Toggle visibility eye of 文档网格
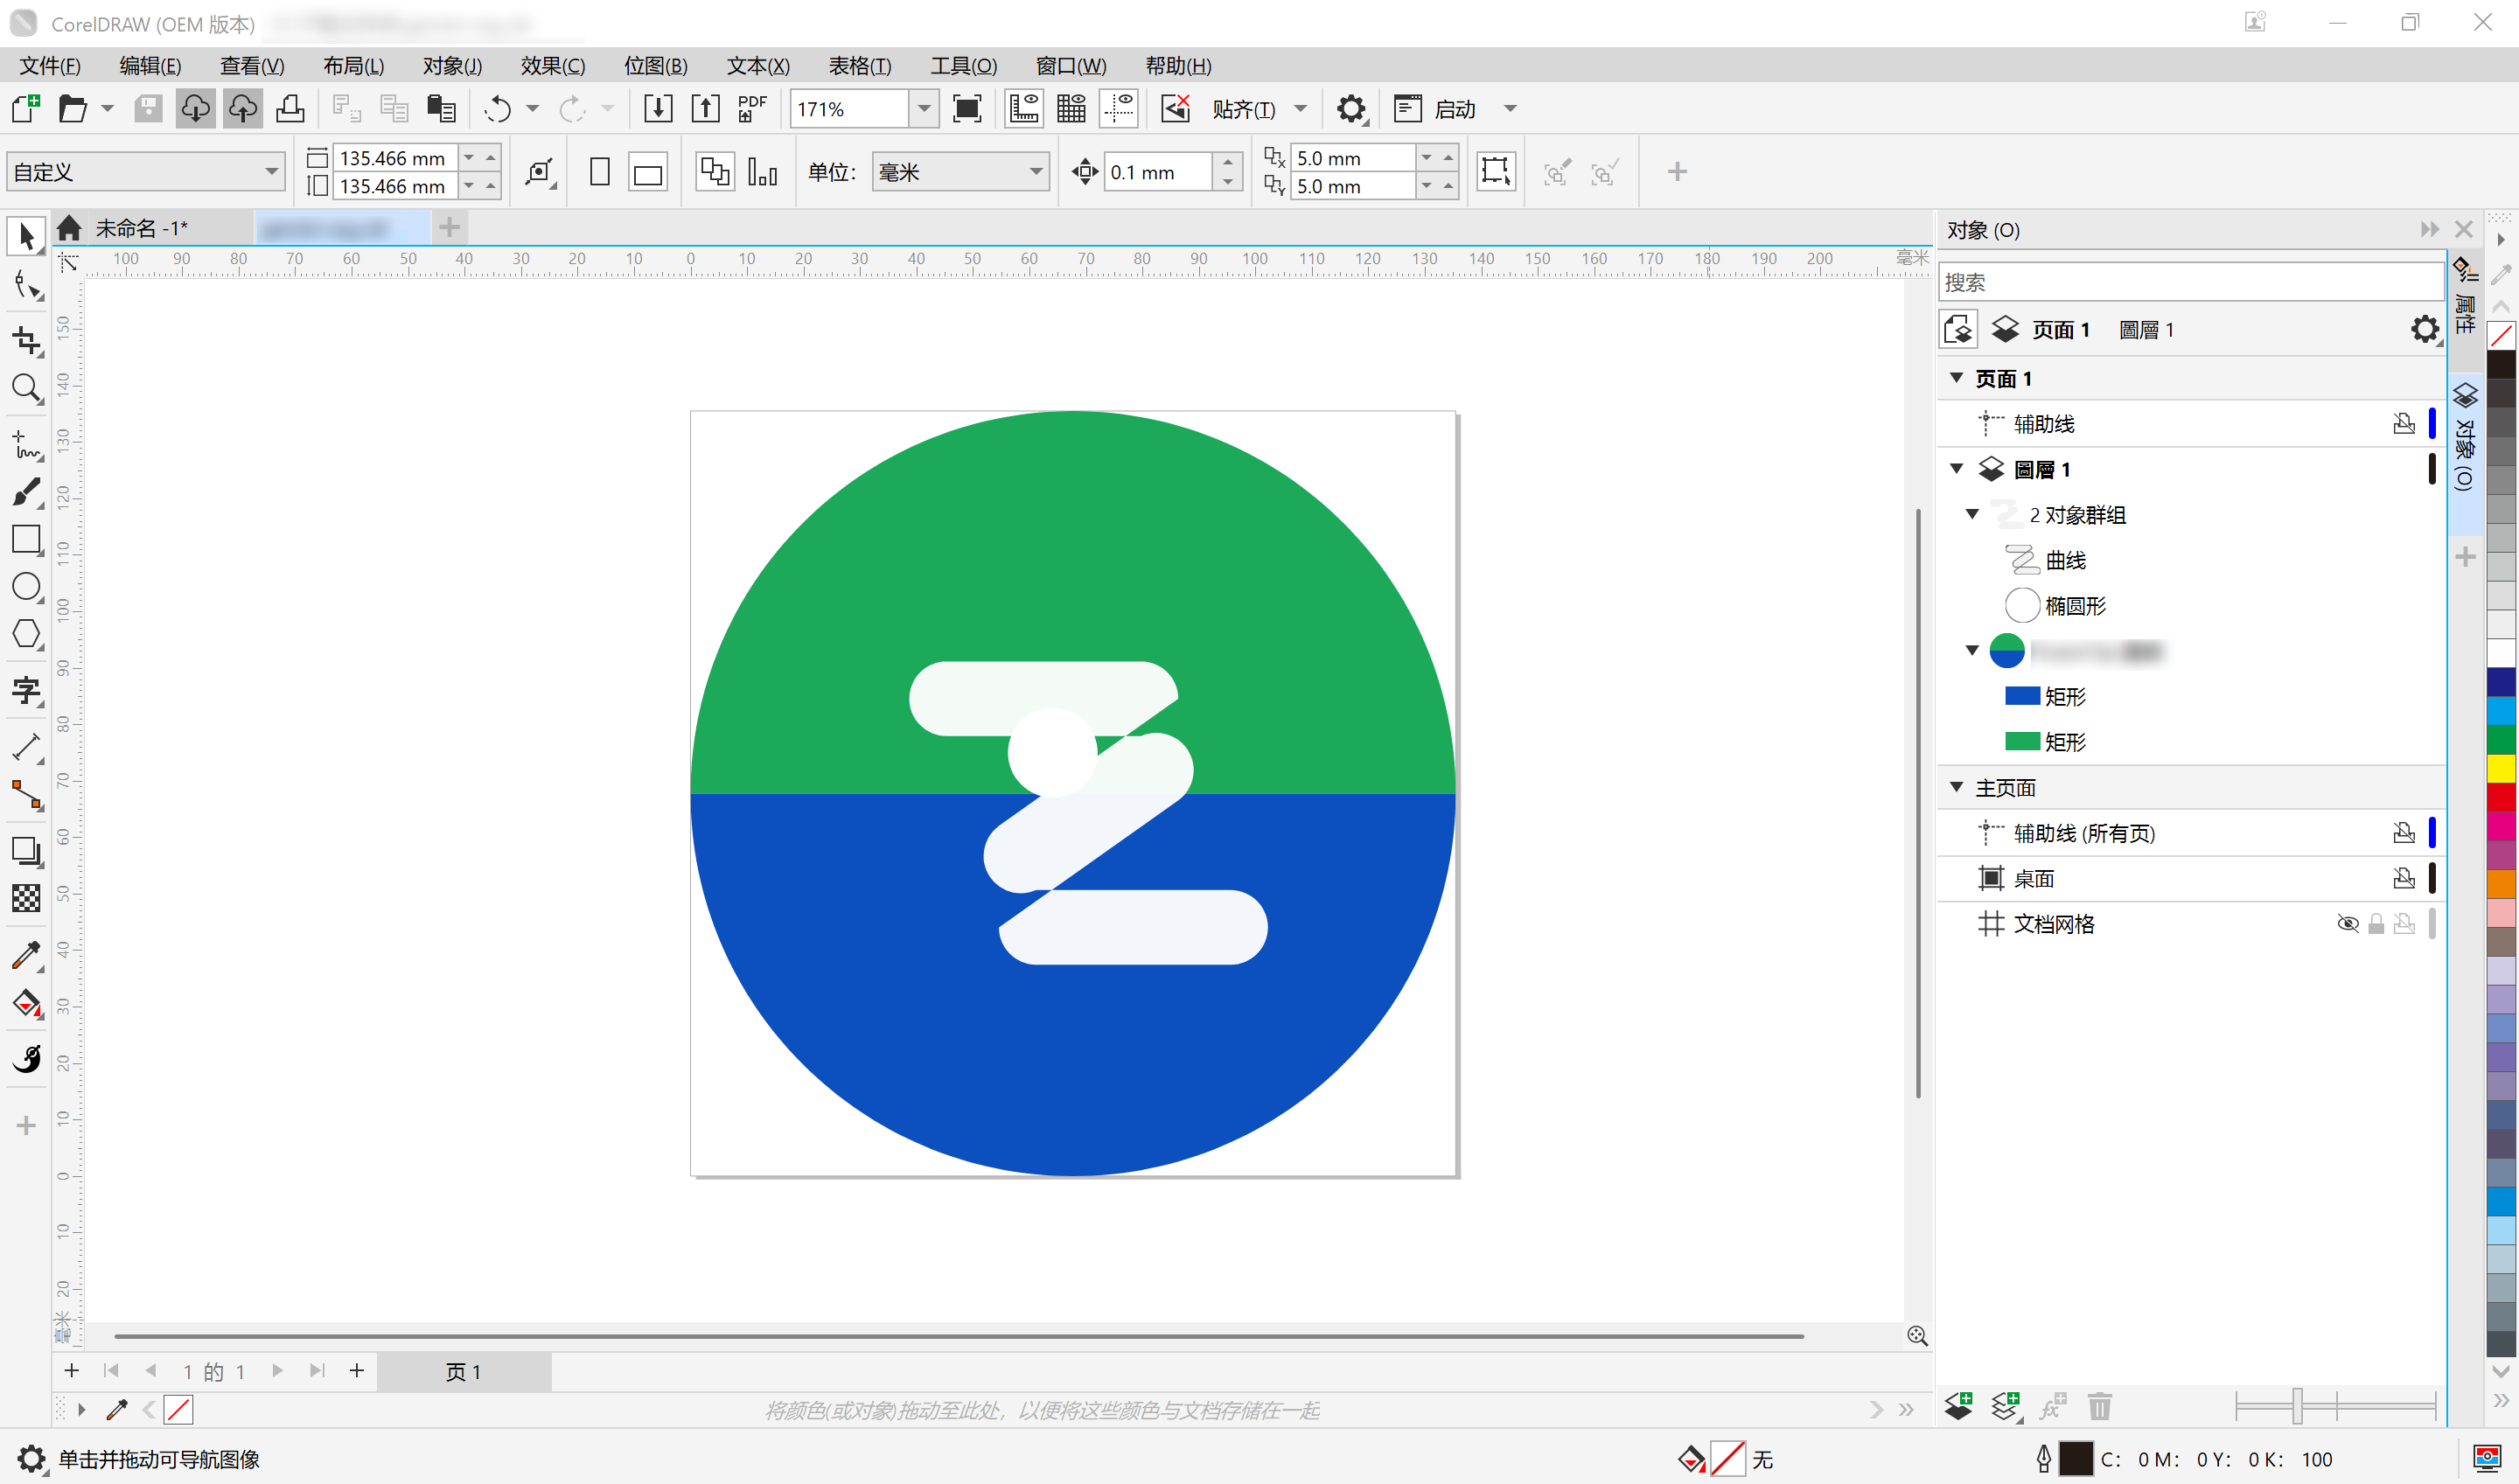This screenshot has height=1484, width=2519. point(2347,924)
